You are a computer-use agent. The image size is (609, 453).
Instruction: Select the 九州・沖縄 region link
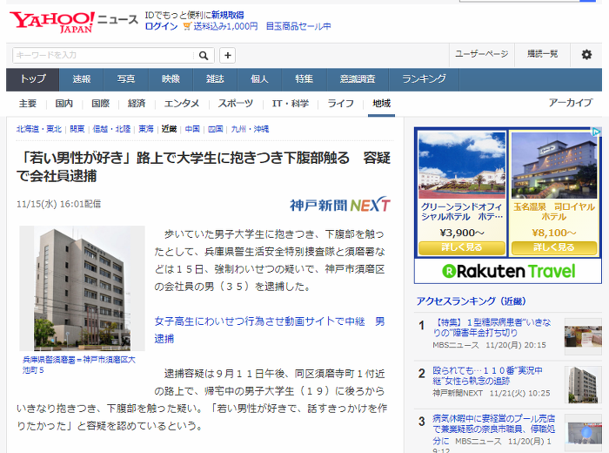click(250, 129)
